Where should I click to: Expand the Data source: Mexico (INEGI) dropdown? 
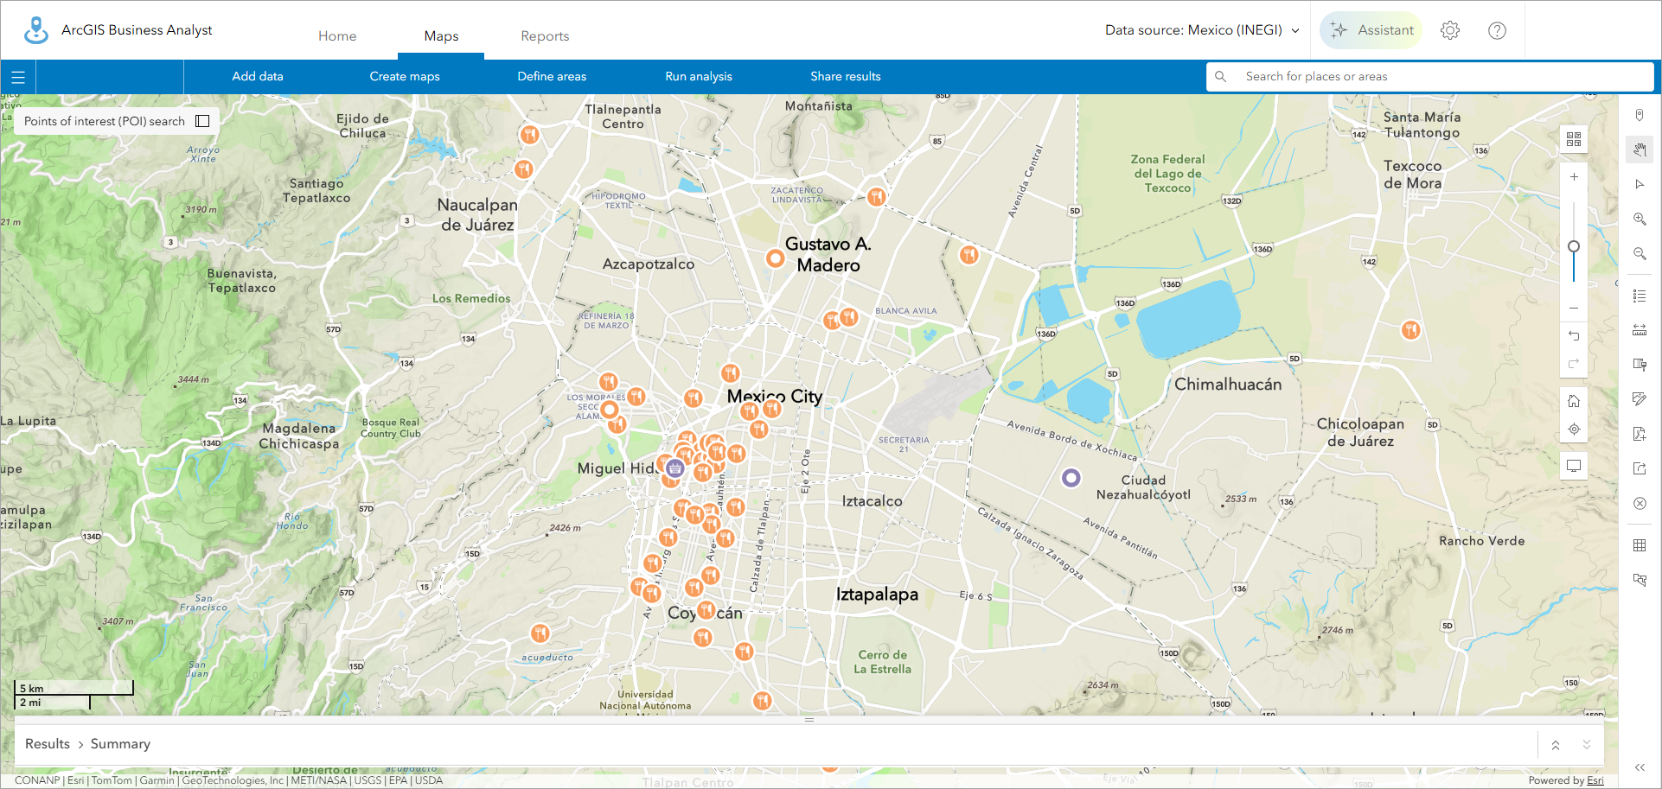(1202, 30)
